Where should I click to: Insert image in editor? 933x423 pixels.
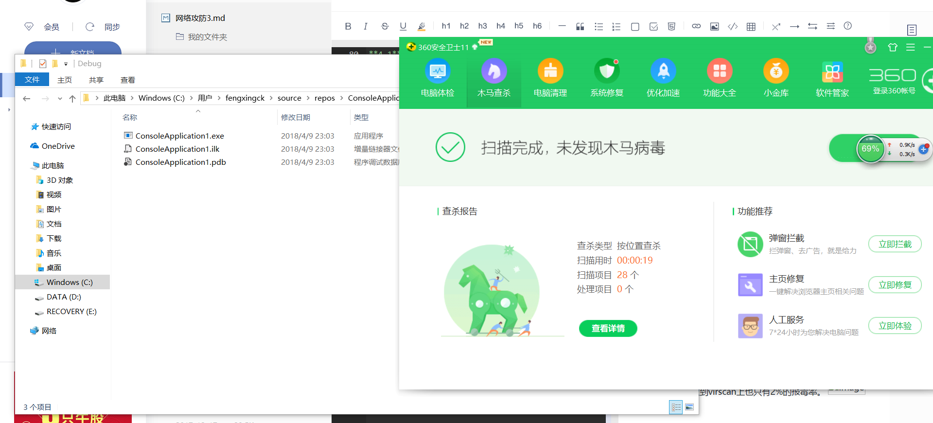coord(714,26)
